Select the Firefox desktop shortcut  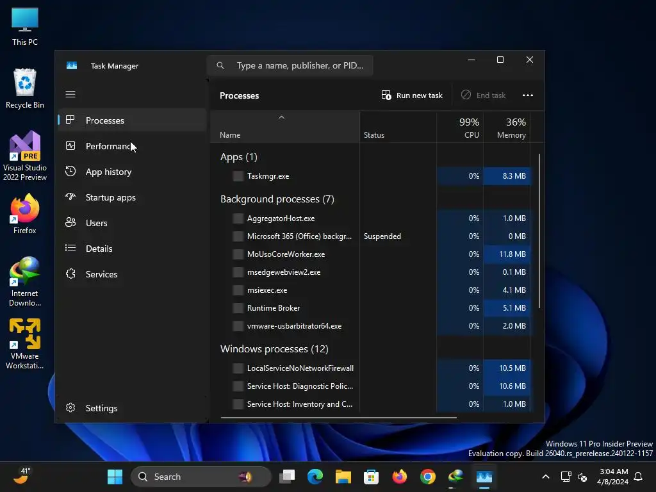tap(25, 214)
